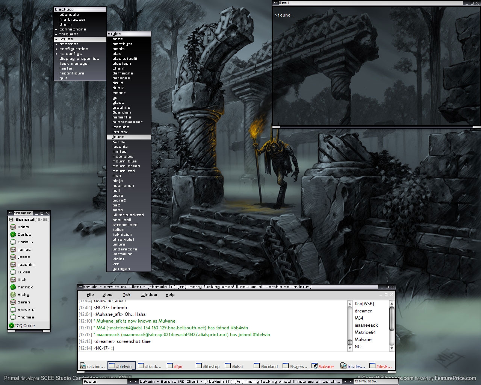Viewport: 481px width, 385px height.
Task: Click the nick list scrollbar thumb
Action: click(x=392, y=319)
